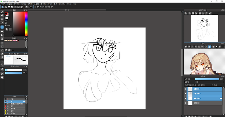This screenshot has width=225, height=117.
Task: Select the Move tool highlighted in blue
Action: [2, 27]
